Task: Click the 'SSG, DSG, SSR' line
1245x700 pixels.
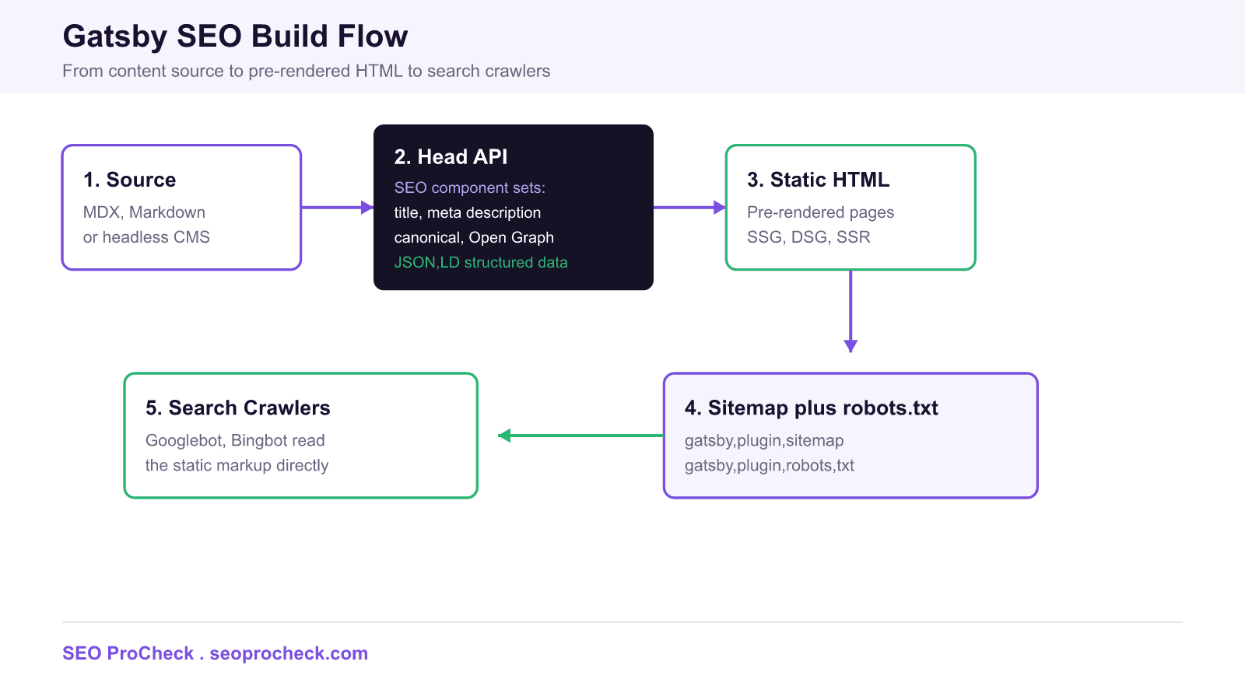Action: point(808,237)
